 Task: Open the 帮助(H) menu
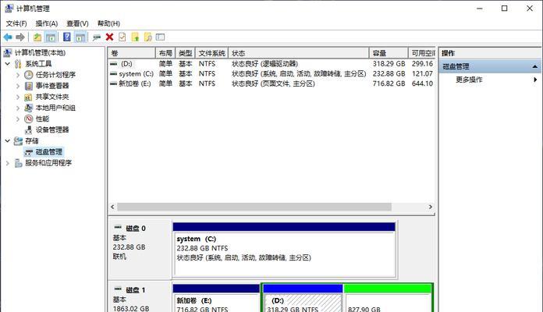(x=108, y=23)
